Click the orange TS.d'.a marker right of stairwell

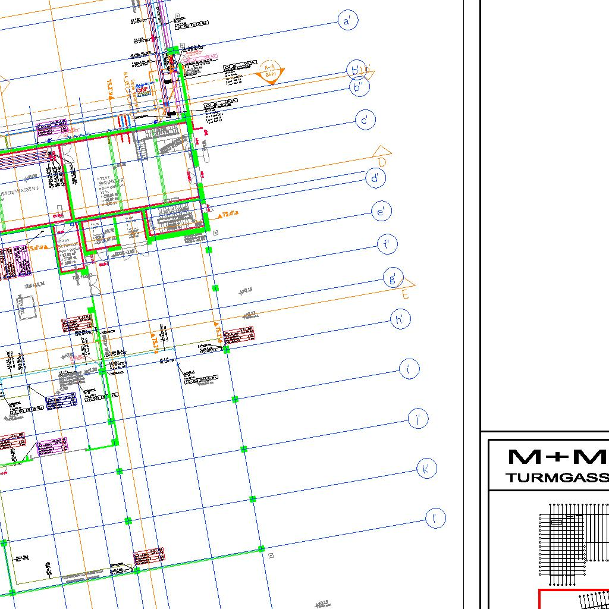tap(228, 215)
